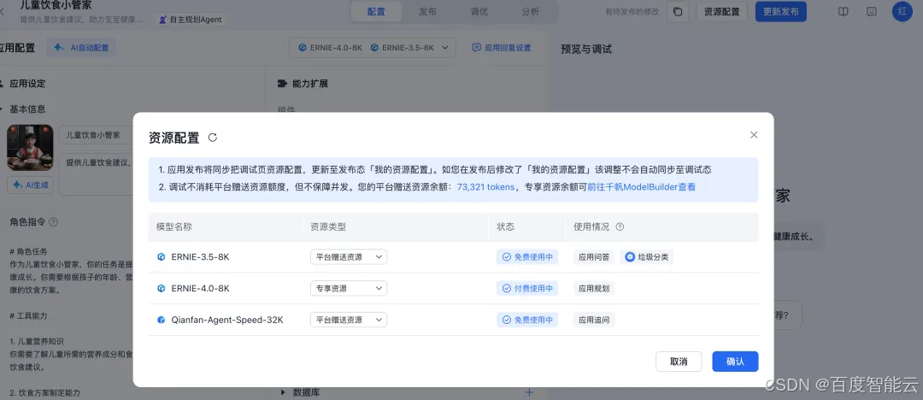Switch to the 调优 tab
This screenshot has width=923, height=400.
point(479,12)
